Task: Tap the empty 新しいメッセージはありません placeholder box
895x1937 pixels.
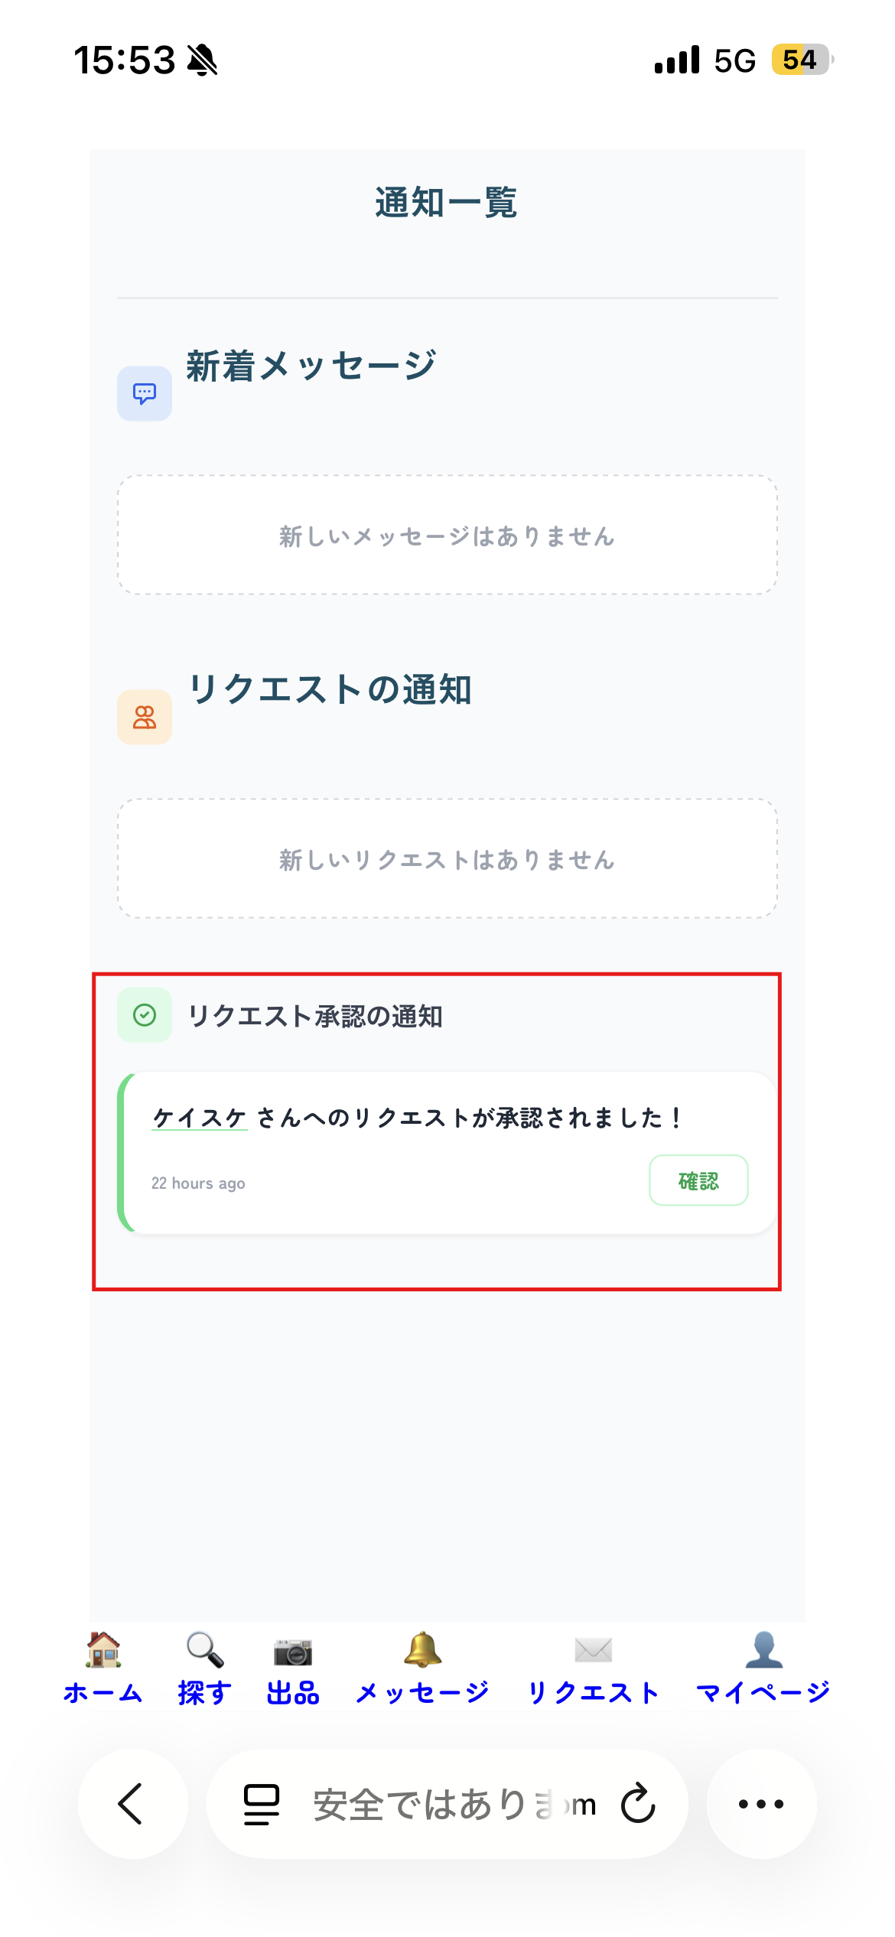Action: tap(446, 536)
